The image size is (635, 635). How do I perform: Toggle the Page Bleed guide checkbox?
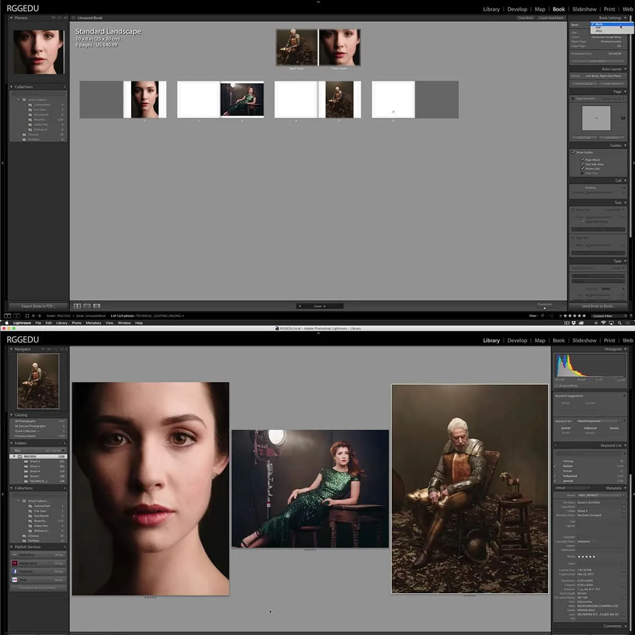(583, 160)
